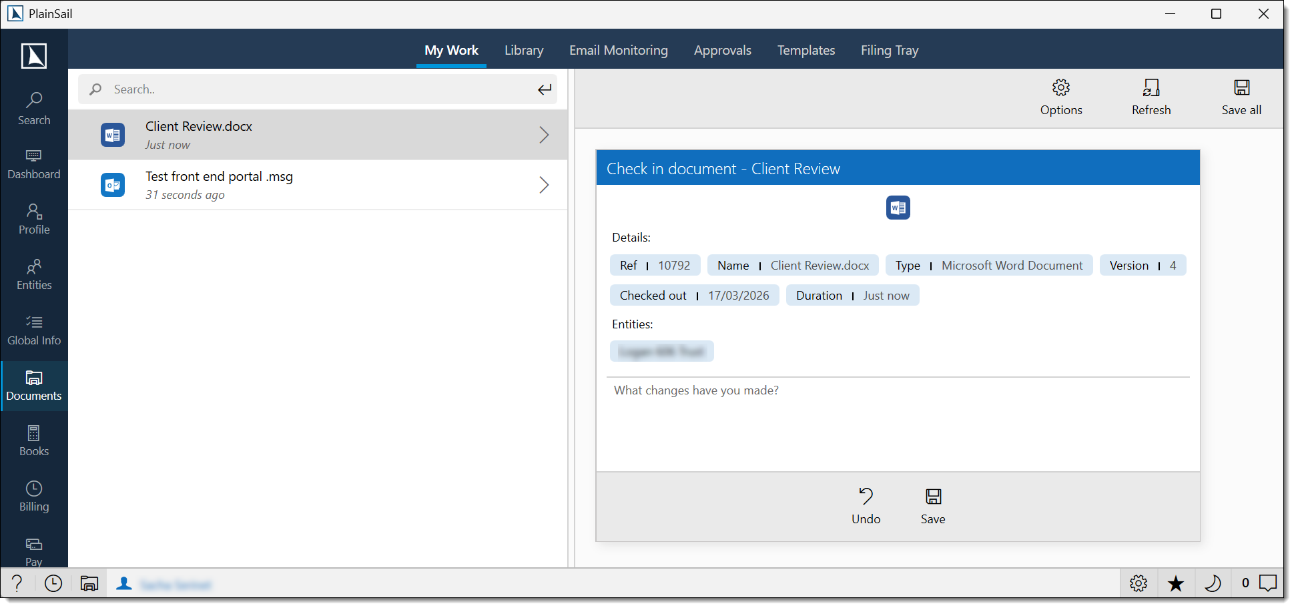
Task: Open the Email Monitoring tab
Action: coord(618,50)
